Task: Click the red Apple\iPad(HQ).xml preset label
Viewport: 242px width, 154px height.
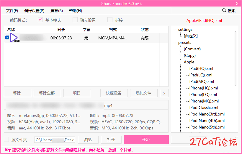Action: point(204,20)
